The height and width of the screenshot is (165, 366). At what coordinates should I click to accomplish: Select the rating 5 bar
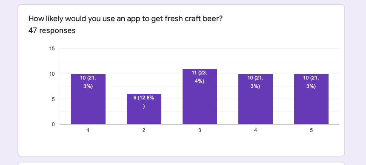(311, 99)
